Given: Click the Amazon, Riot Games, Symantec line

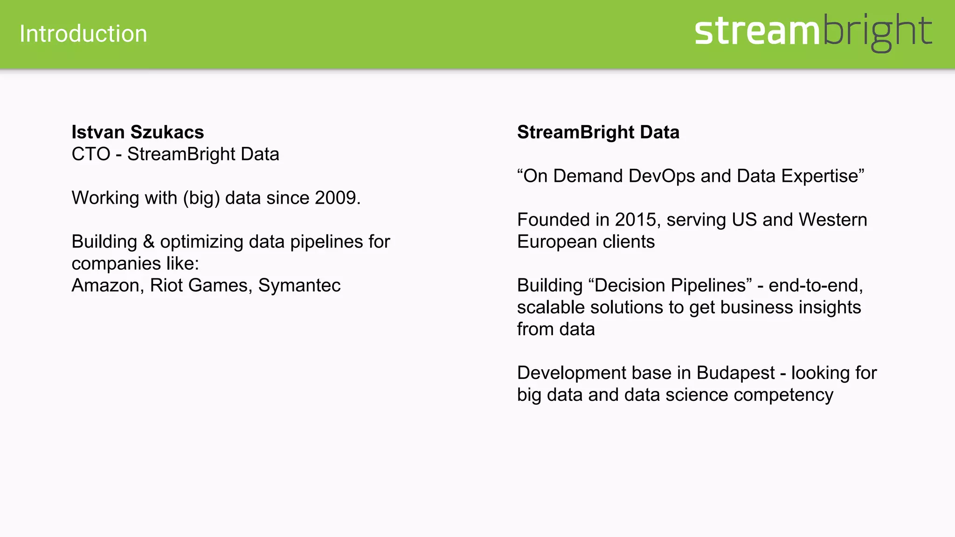Looking at the screenshot, I should pos(206,285).
